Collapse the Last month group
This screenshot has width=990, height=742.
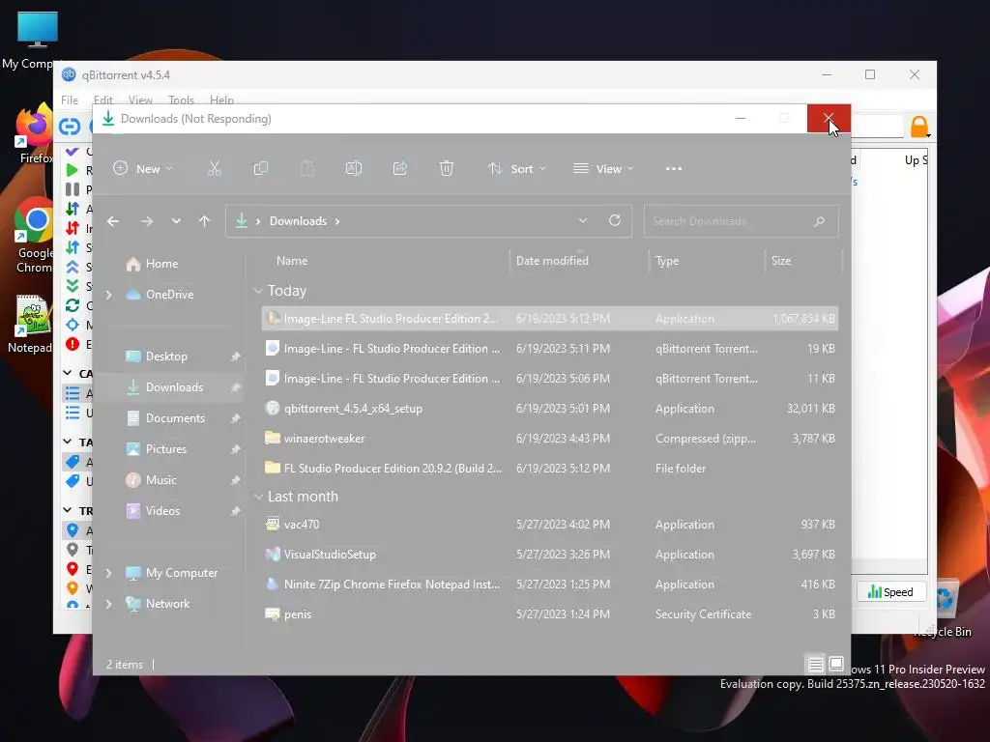[257, 498]
